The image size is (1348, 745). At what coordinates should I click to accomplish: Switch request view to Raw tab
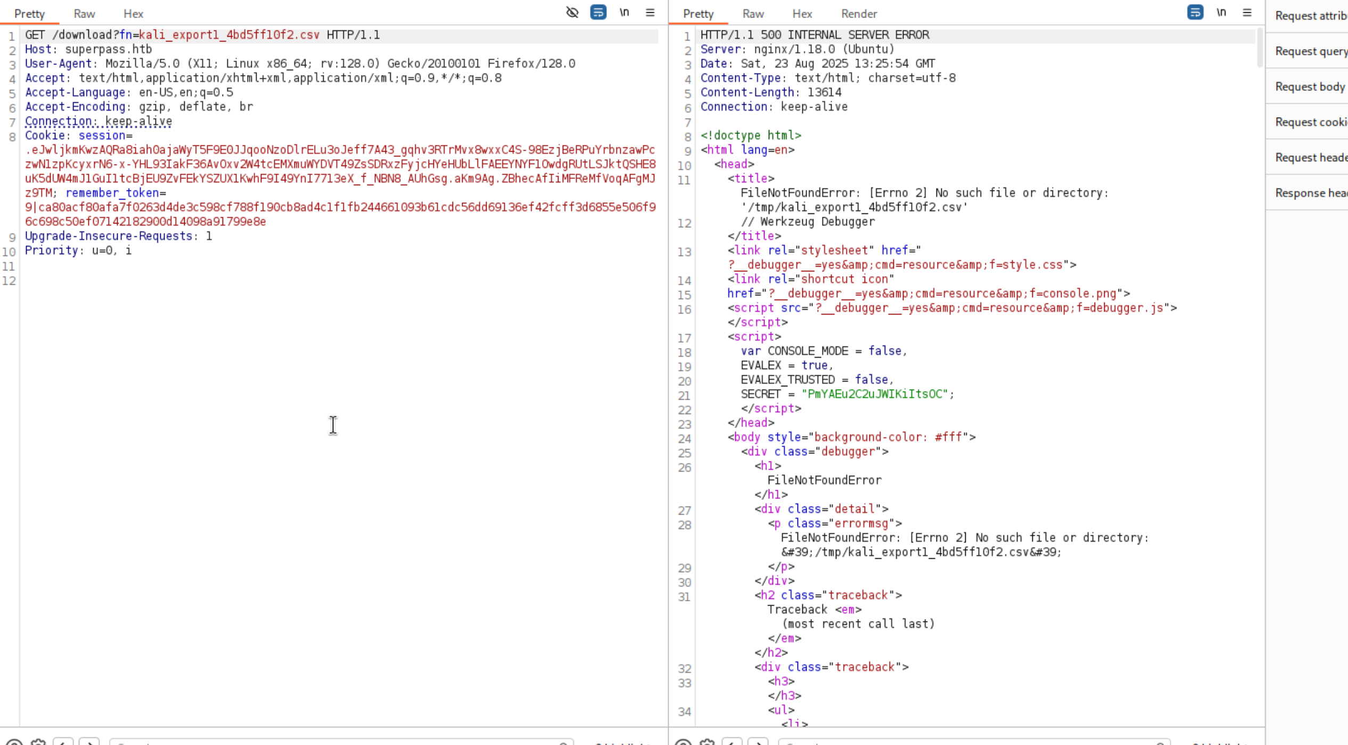click(x=84, y=14)
